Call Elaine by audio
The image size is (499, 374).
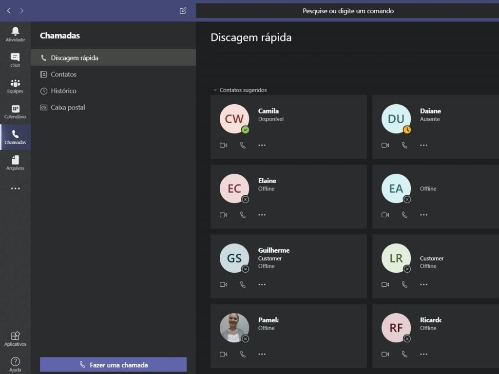[x=243, y=215]
